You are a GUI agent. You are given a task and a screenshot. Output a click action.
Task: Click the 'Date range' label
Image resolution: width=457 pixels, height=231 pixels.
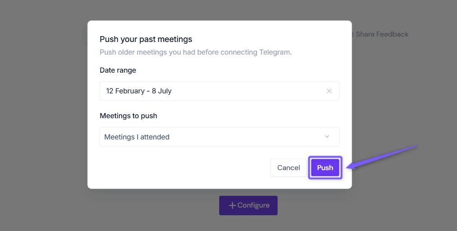click(118, 70)
